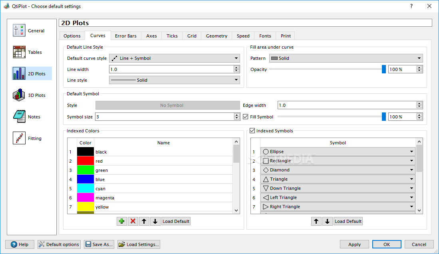Click the magenta color swatch
This screenshot has width=439, height=254.
click(85, 197)
